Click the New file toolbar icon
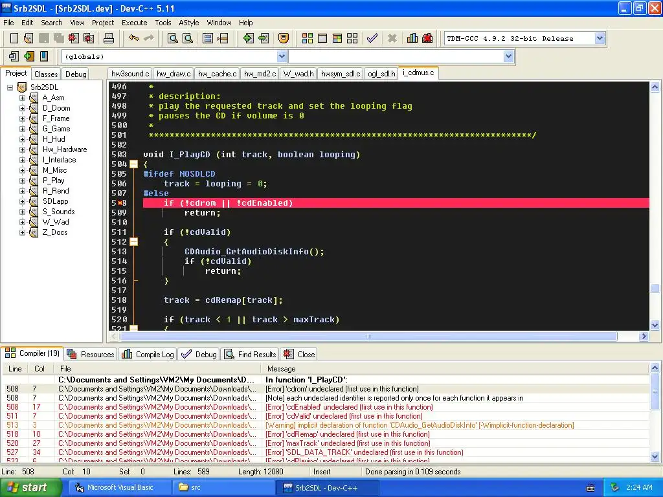This screenshot has height=497, width=663. point(14,38)
